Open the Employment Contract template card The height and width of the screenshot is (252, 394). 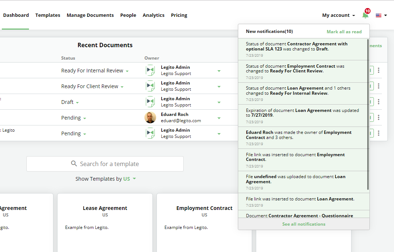(x=204, y=222)
